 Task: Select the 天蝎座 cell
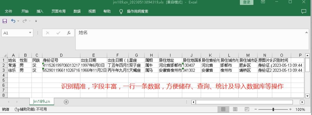tap(136, 70)
